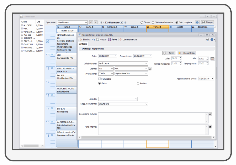Screen dimensions: 236x165
Task: Click the Tempo pausa stepper arrows
Action: click(207, 64)
